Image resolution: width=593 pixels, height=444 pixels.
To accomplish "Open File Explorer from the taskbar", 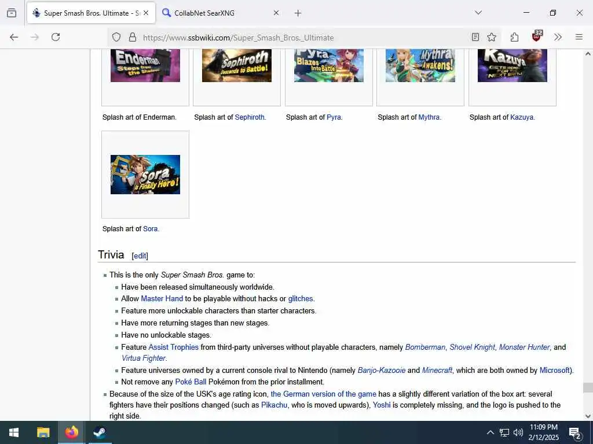I will [43, 432].
